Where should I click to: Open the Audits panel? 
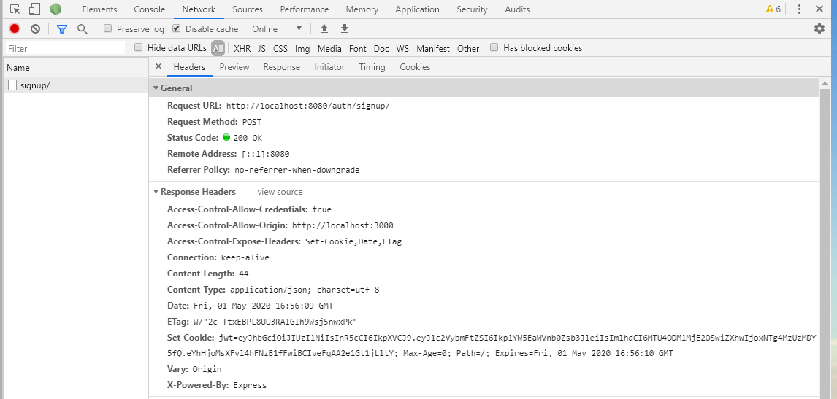click(x=517, y=9)
